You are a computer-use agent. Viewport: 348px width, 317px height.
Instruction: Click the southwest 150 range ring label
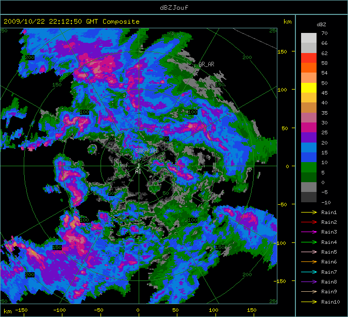57,247
